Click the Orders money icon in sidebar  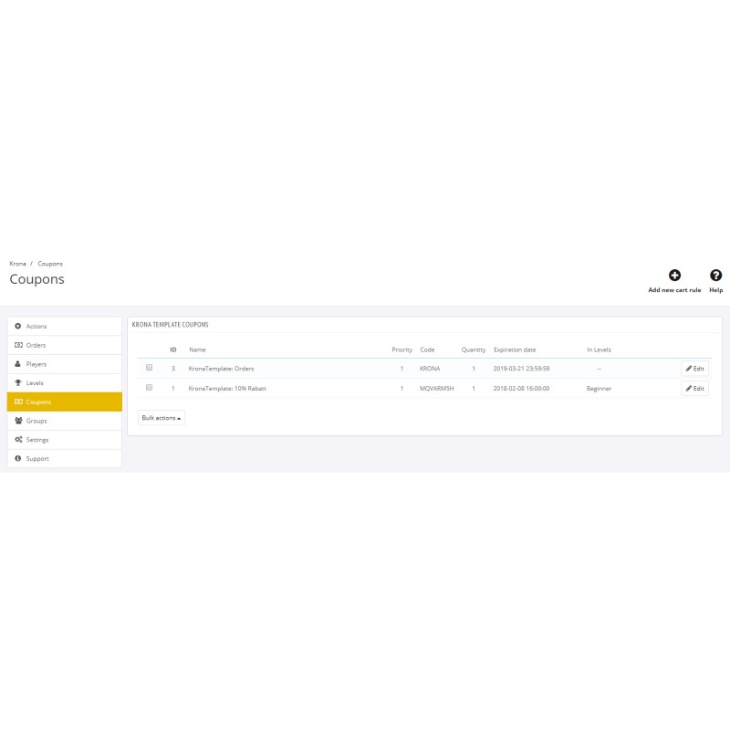click(18, 345)
